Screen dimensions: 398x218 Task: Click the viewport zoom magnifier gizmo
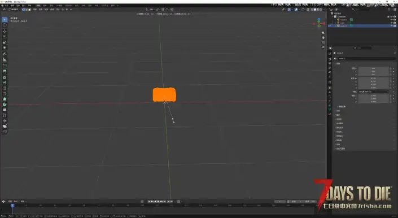coord(323,33)
